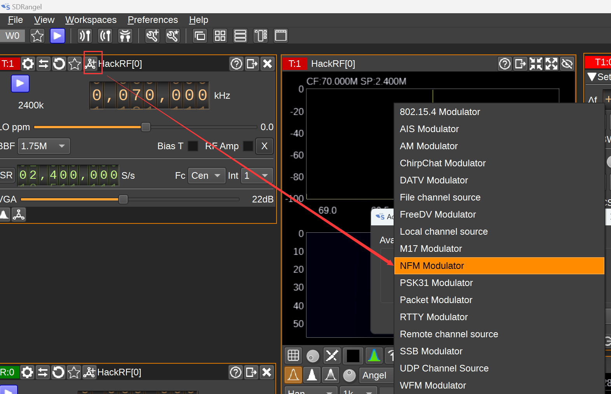Click the tile sub-windows grid icon

[x=220, y=36]
